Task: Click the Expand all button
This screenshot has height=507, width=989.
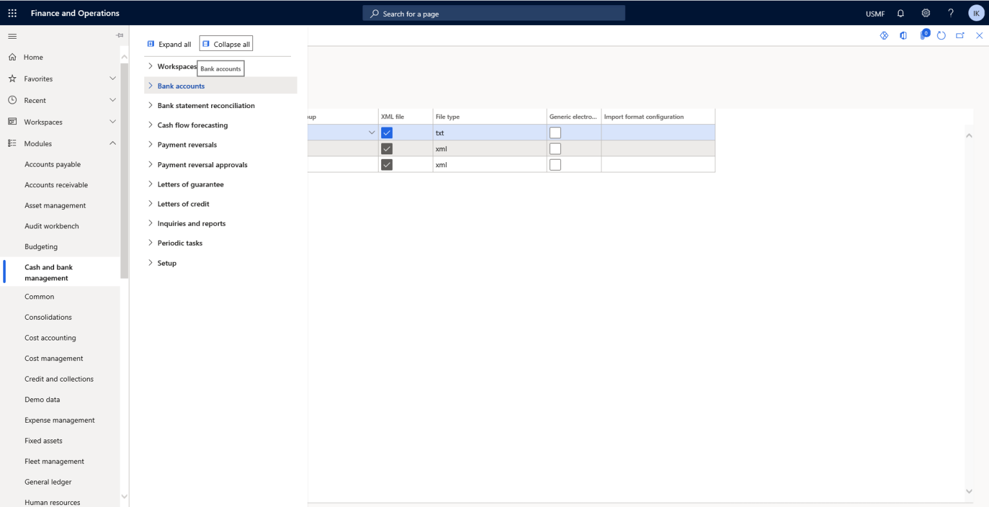Action: tap(169, 44)
